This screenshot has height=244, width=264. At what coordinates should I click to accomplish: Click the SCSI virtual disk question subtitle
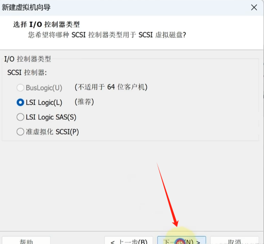(x=107, y=35)
